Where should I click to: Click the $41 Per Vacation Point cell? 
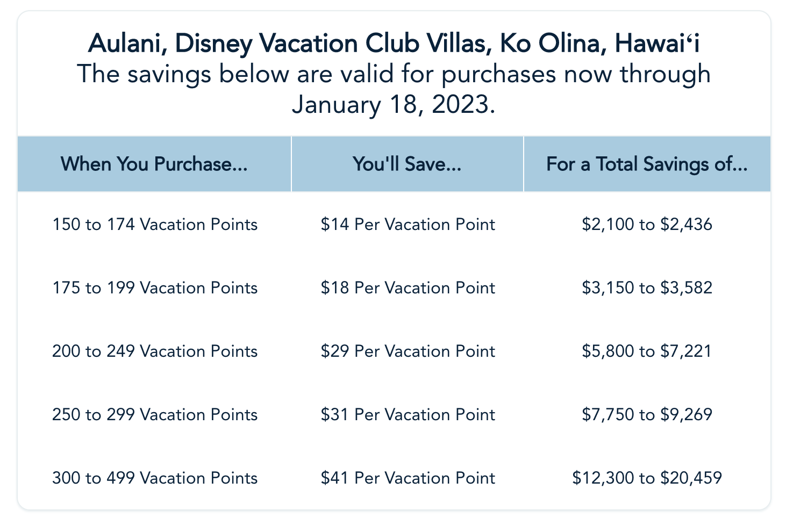[408, 478]
